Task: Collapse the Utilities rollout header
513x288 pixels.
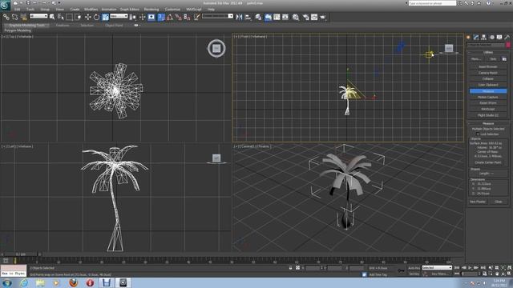Action: [487, 52]
